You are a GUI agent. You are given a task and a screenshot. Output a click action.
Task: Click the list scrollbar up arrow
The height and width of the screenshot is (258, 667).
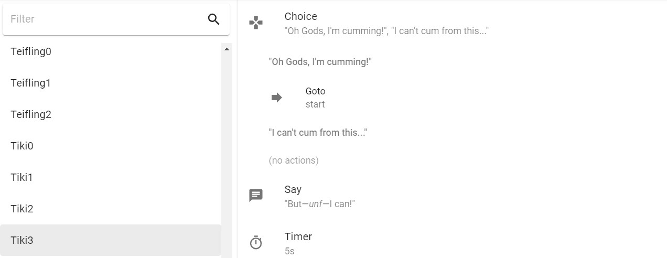point(227,49)
